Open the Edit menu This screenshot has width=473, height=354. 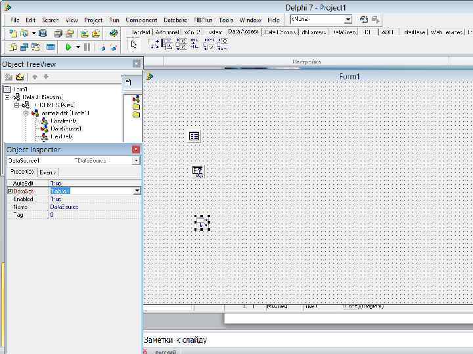[x=30, y=20]
